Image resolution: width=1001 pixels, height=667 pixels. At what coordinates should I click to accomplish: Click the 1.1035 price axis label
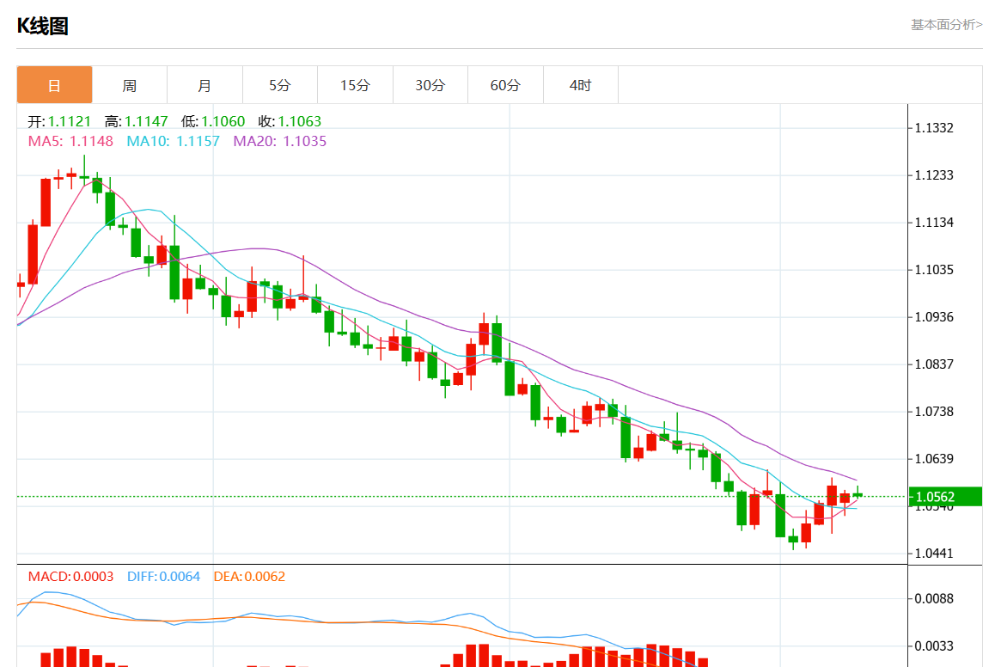[x=934, y=270]
